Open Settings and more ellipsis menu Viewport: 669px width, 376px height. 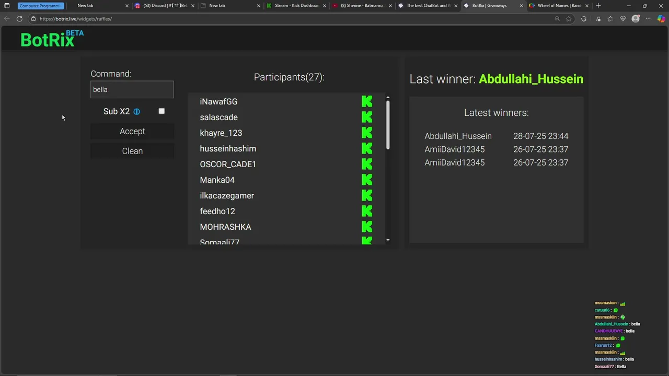pos(648,19)
